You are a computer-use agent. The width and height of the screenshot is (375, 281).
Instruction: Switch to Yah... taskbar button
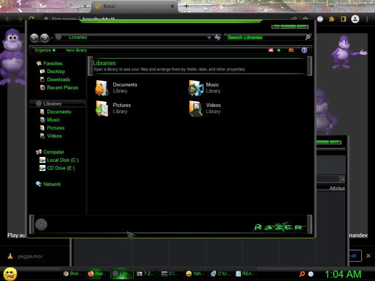(195, 274)
